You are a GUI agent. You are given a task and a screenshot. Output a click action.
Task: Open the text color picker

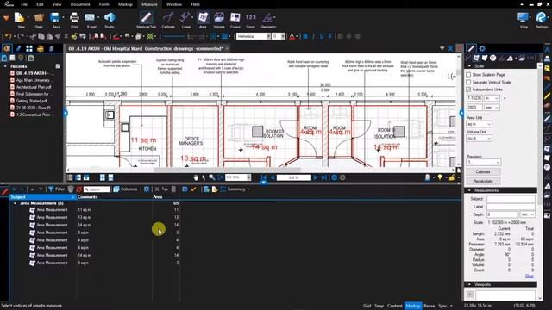click(293, 36)
